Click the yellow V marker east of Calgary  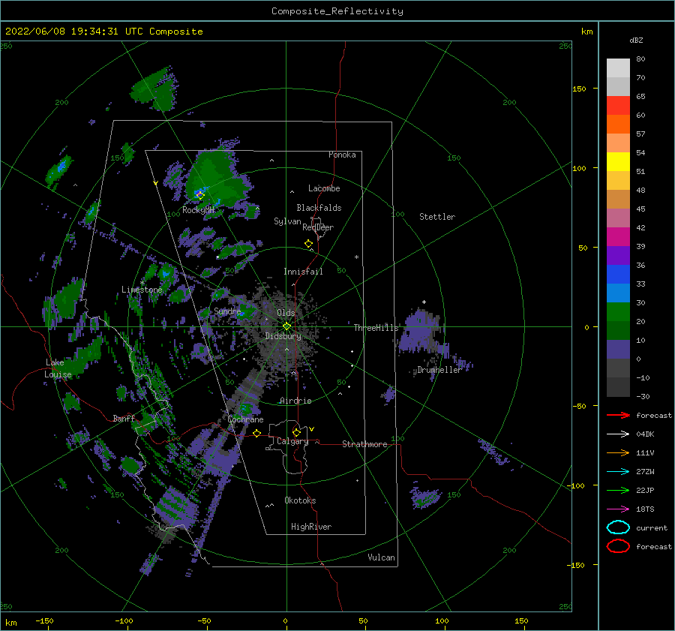311,429
